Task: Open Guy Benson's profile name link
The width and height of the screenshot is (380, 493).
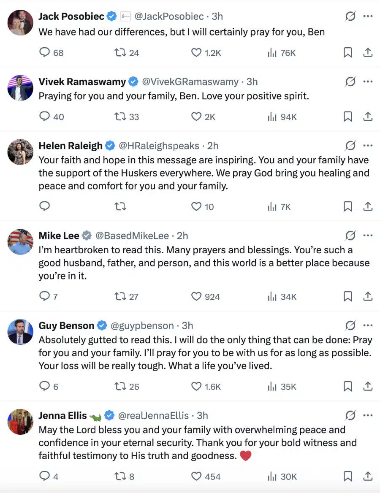Action: (x=66, y=325)
